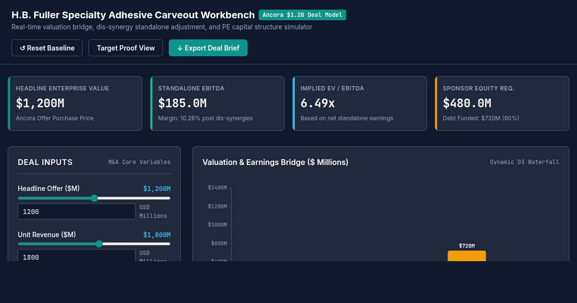Click Margin: 10.28% post dis-synergies text

(205, 118)
